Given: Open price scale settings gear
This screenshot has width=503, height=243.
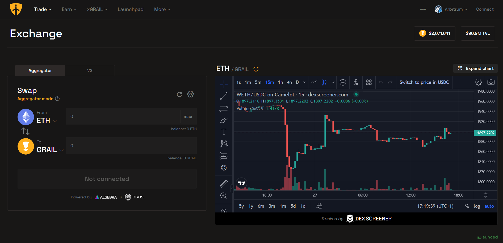Looking at the screenshot, I should coord(485,195).
